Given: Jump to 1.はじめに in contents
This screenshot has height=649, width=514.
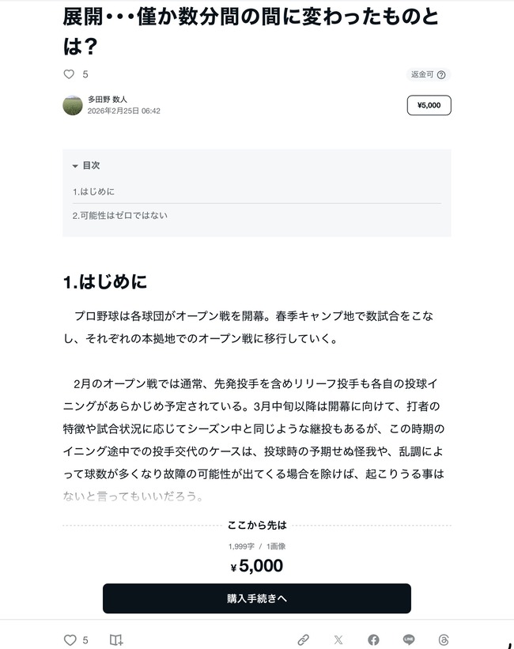Looking at the screenshot, I should pyautogui.click(x=93, y=191).
